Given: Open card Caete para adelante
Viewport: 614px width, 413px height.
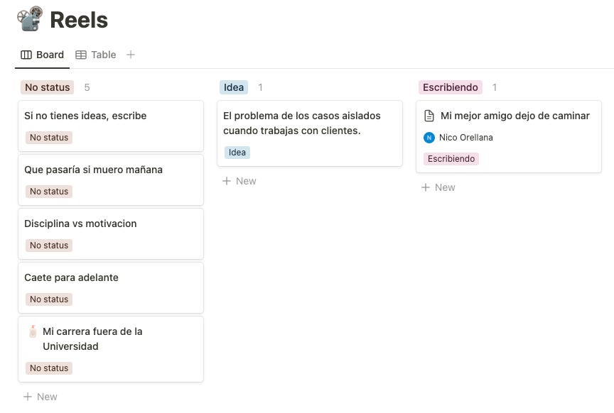Looking at the screenshot, I should pyautogui.click(x=111, y=288).
